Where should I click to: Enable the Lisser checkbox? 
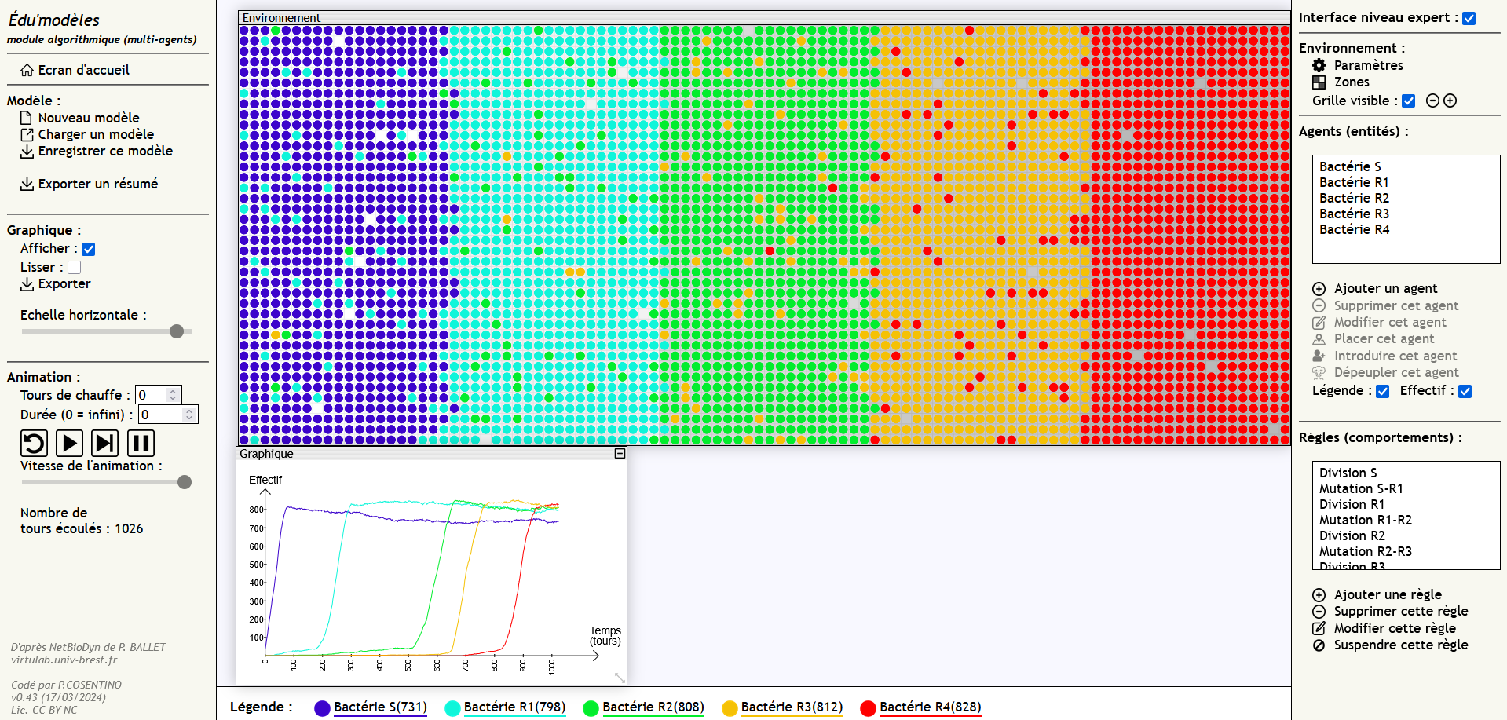75,268
